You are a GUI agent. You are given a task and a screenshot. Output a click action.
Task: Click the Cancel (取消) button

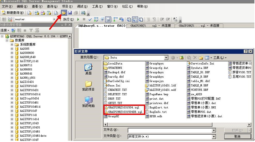tap(237, 136)
